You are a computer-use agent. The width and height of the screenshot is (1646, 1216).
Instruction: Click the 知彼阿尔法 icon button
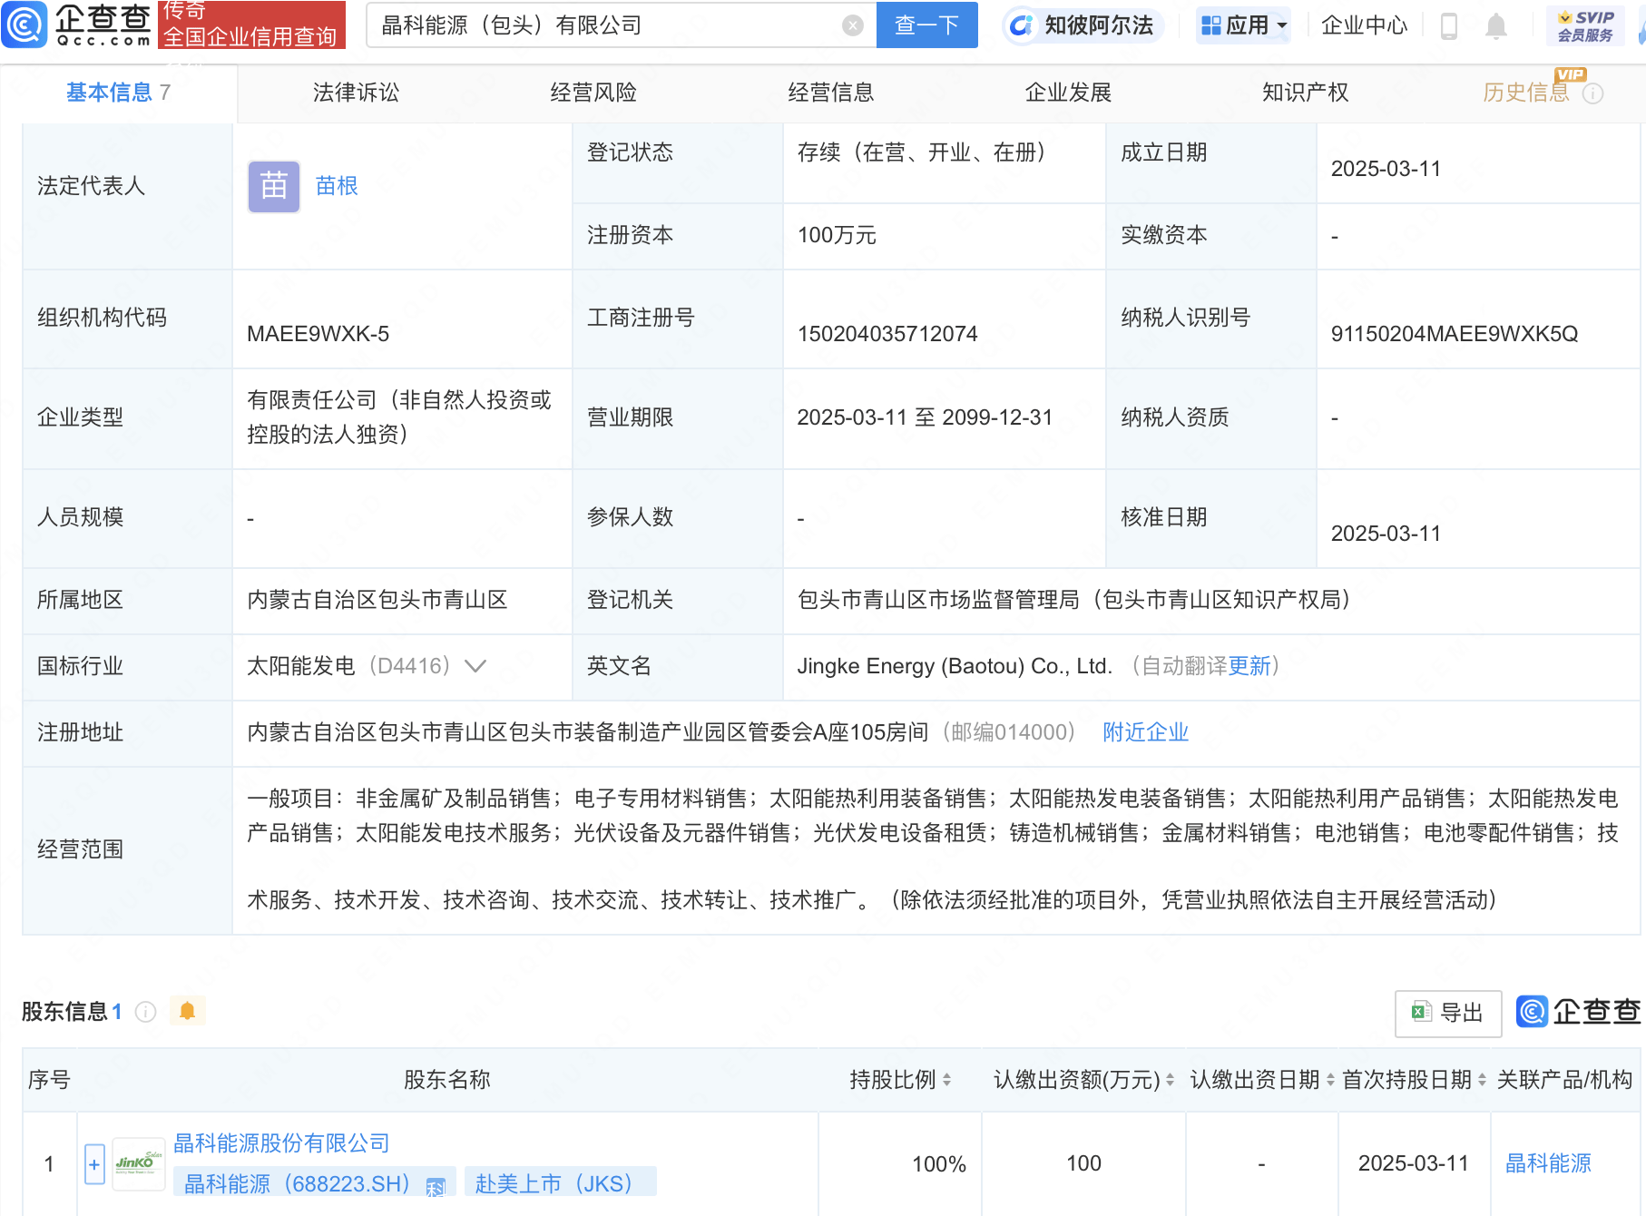tap(1083, 25)
